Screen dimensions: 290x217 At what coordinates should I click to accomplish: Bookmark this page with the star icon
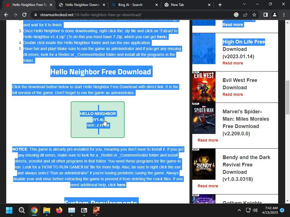(x=254, y=15)
